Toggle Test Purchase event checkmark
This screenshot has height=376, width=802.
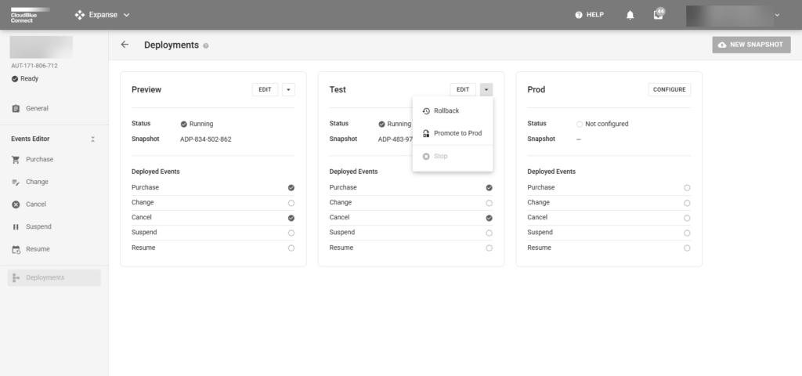(489, 188)
